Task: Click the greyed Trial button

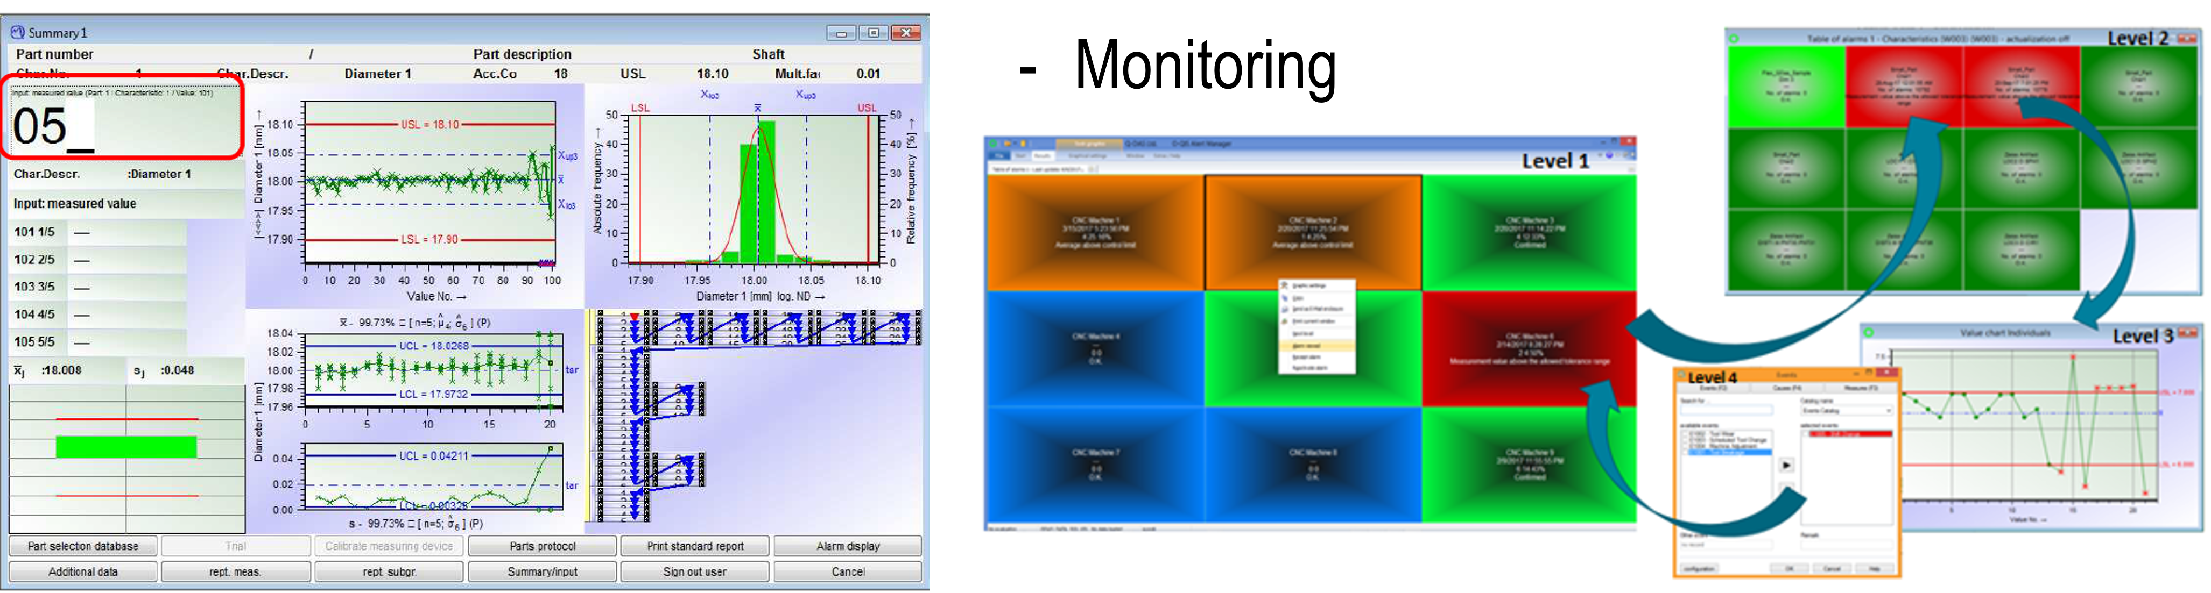Action: coord(235,546)
